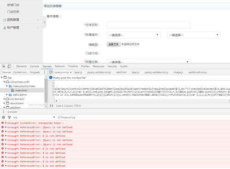Screen dimensions: 230x169
Task: Open the Sources panel more options menu
Action: click(x=45, y=72)
